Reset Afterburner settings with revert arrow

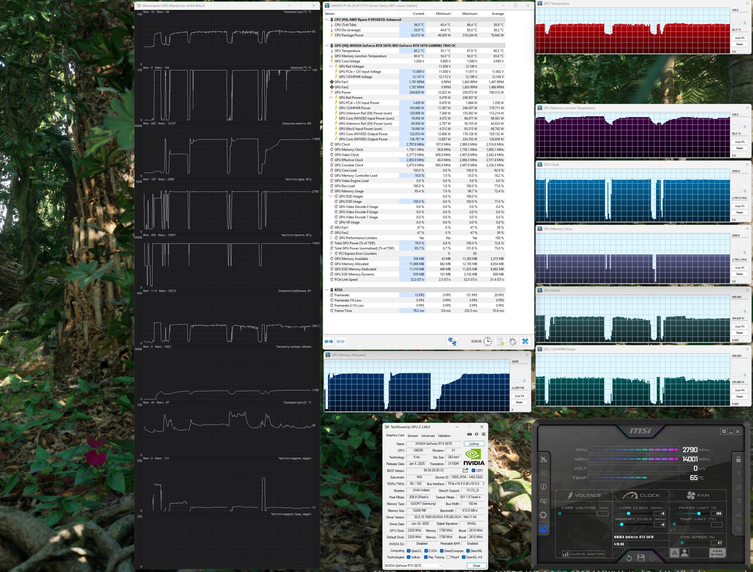click(x=629, y=558)
